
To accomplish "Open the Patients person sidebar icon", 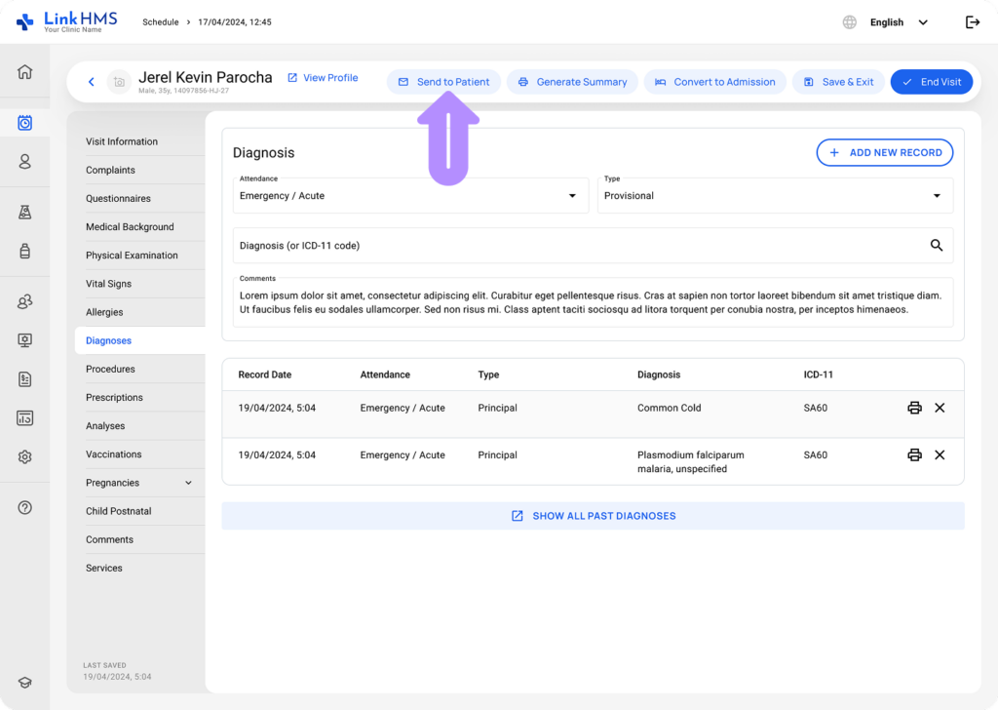I will coord(24,162).
